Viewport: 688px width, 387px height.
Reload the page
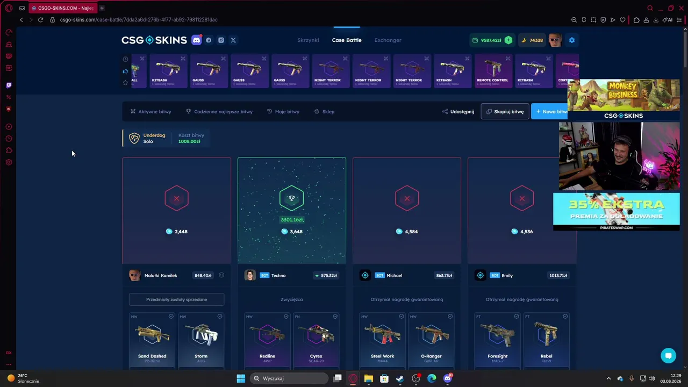tap(40, 20)
